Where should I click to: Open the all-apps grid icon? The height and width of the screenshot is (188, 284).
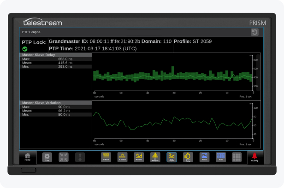pyautogui.click(x=237, y=157)
